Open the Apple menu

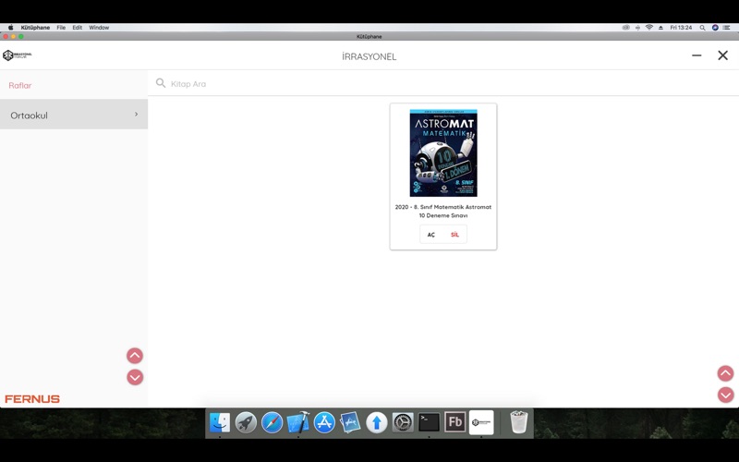pos(10,28)
